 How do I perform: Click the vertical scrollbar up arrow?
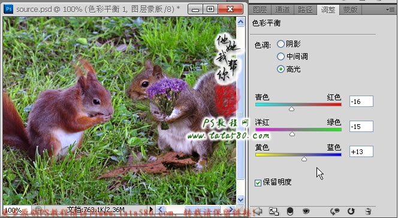click(240, 22)
